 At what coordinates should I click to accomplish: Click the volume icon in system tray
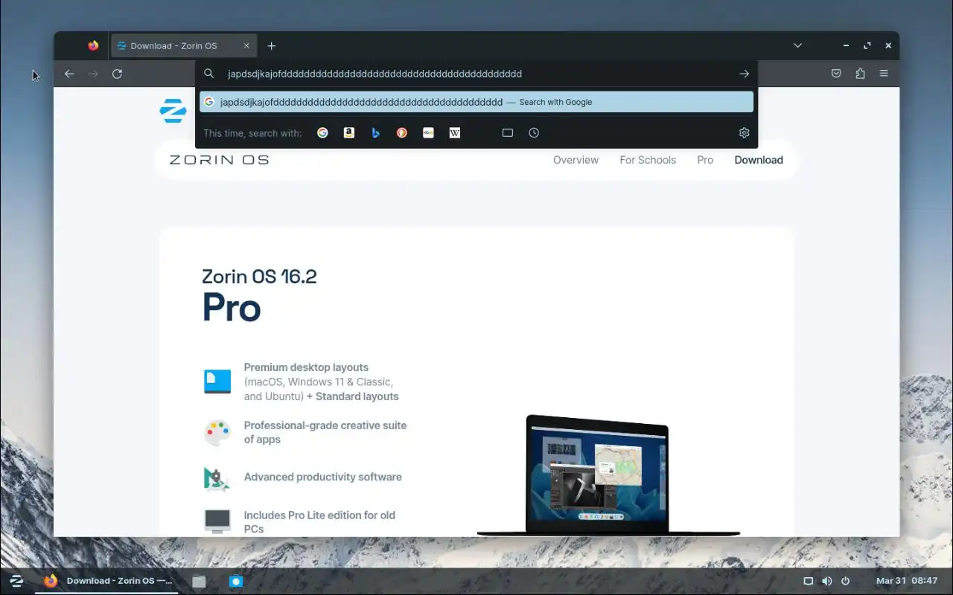(x=826, y=581)
